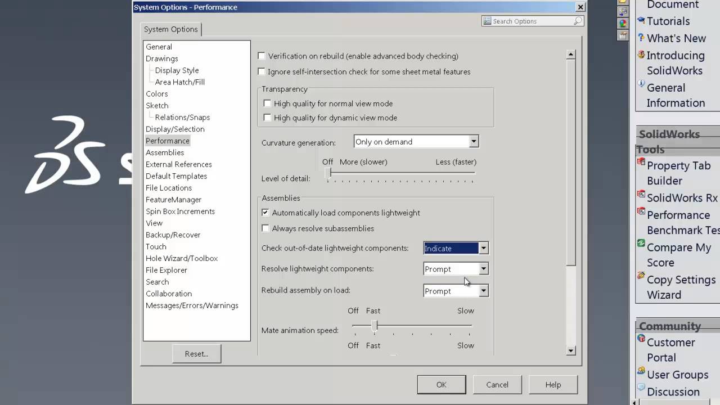
Task: Click the SolidWorks Rx icon
Action: point(641,194)
